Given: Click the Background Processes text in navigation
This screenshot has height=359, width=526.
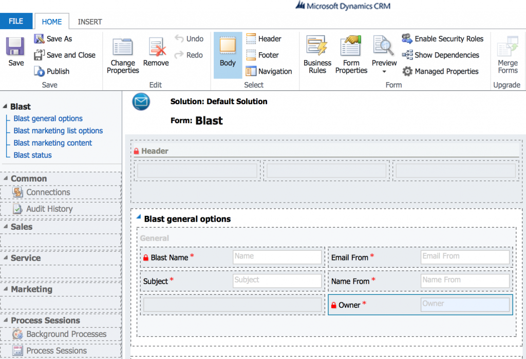Looking at the screenshot, I should click(66, 334).
